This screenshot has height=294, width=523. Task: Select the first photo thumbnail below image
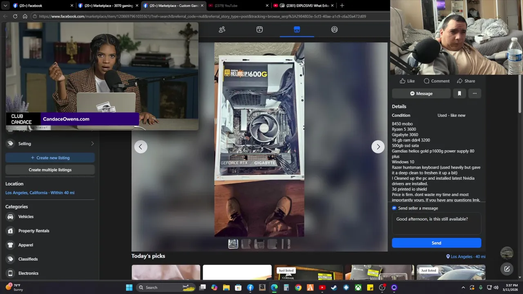pos(233,244)
